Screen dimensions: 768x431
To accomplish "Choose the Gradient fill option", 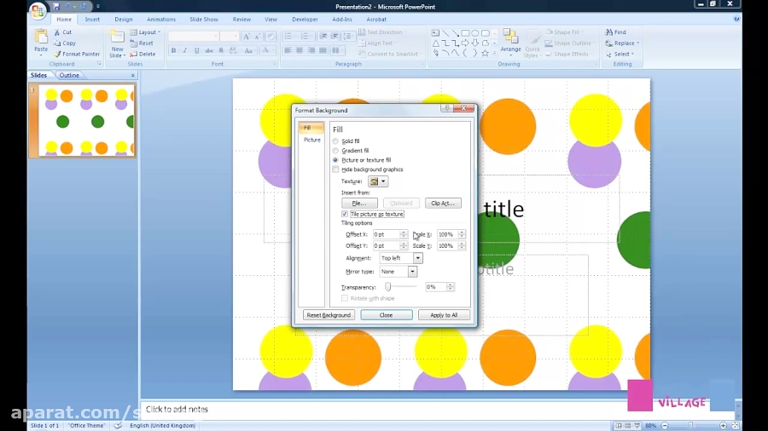I will pos(336,151).
